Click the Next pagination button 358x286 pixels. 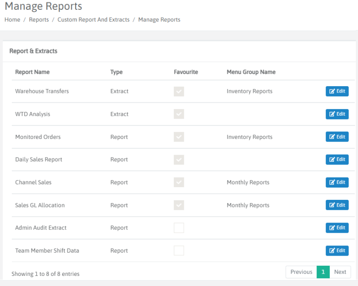tap(340, 272)
